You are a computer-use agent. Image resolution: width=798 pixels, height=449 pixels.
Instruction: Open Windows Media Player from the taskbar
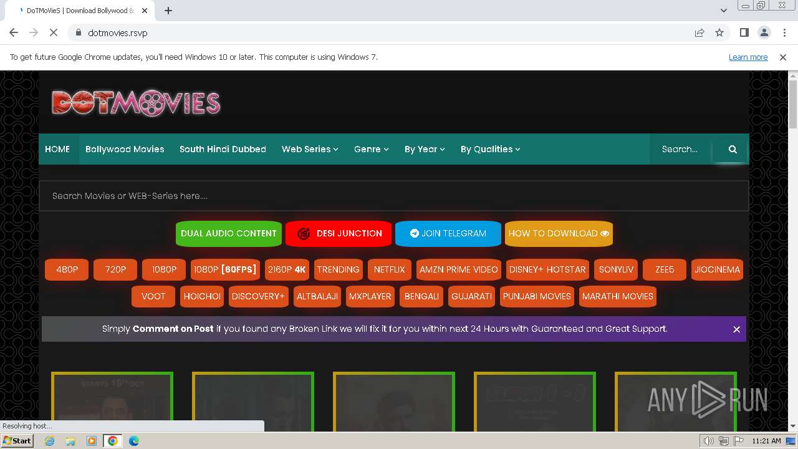[x=92, y=441]
